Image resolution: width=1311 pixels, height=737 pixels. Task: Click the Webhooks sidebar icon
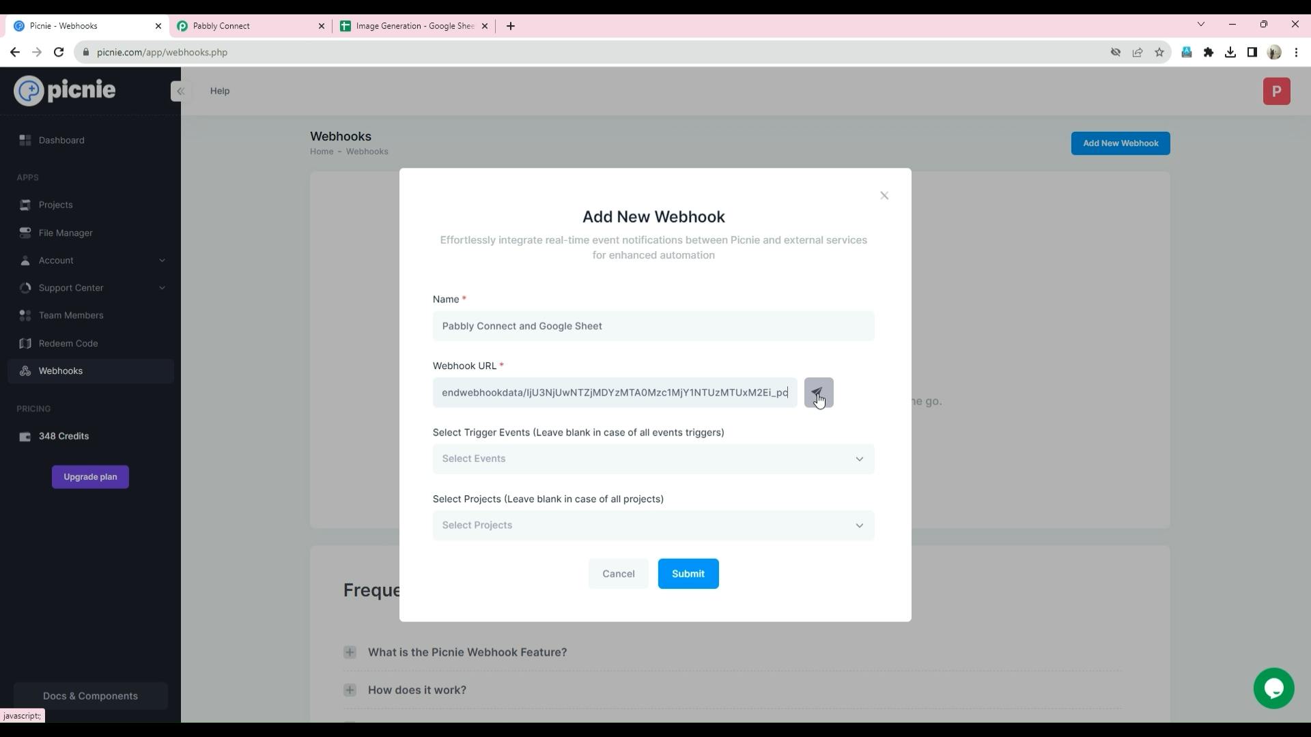point(25,371)
